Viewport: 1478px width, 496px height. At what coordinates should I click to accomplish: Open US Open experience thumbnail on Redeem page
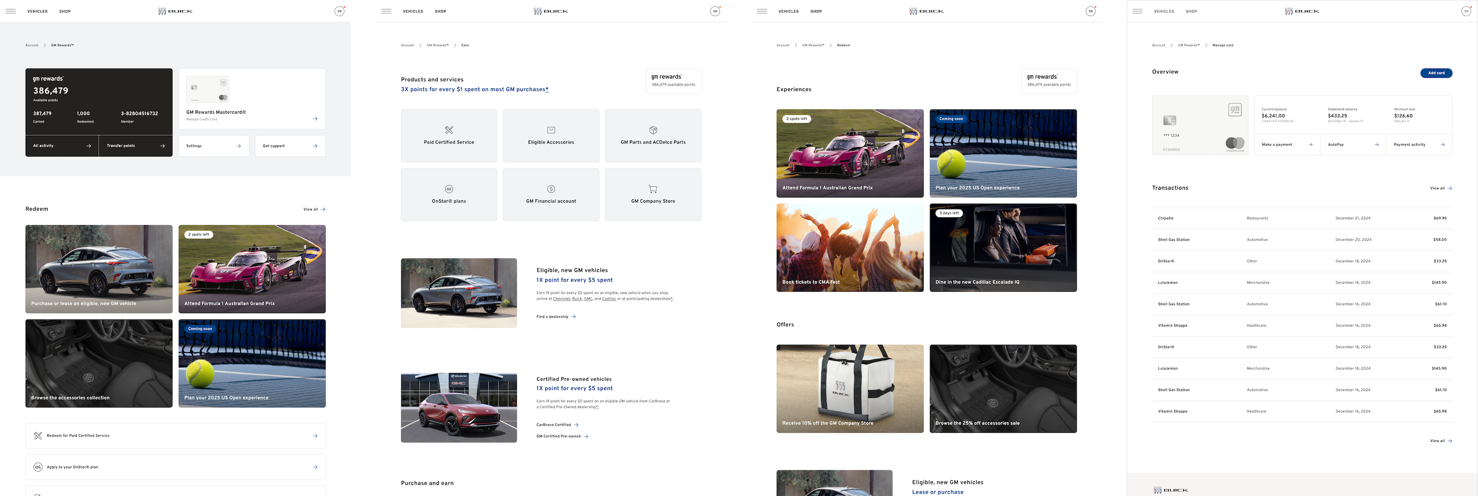tap(1003, 154)
